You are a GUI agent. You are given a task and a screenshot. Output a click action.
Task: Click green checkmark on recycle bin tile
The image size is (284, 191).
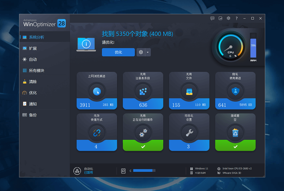point(235,147)
